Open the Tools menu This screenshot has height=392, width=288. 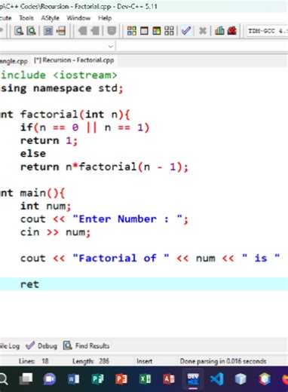[26, 18]
